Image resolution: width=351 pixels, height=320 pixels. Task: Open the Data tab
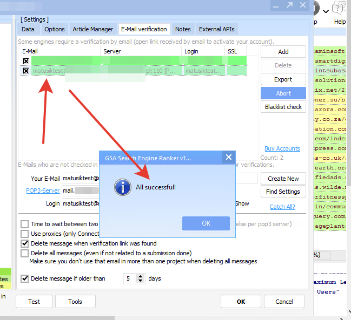(28, 29)
